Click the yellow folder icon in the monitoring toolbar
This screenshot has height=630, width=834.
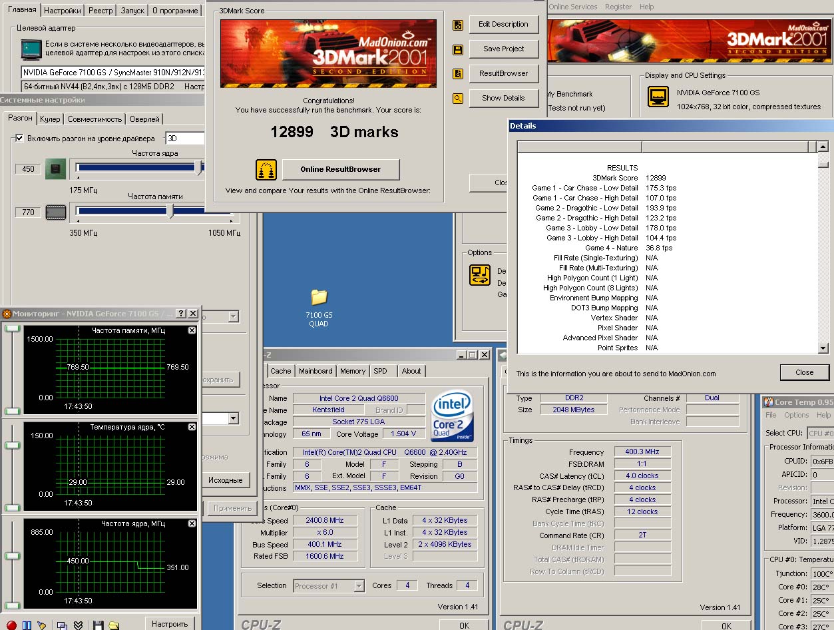(x=114, y=625)
